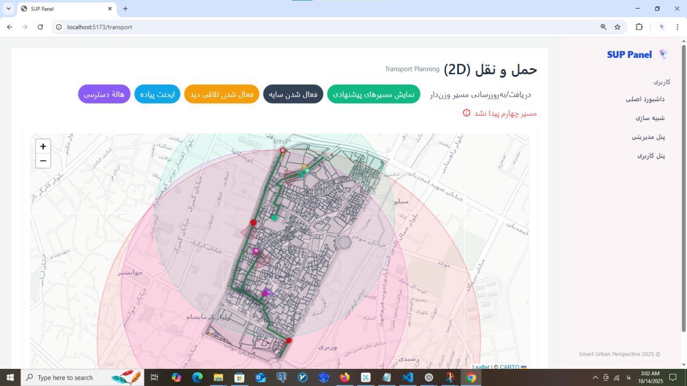Open Chrome three-dot menu

677,27
